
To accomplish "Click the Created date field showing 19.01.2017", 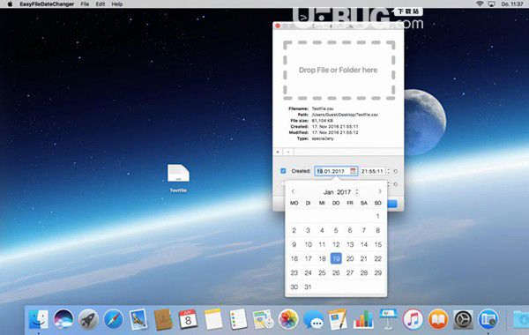I will (x=336, y=171).
